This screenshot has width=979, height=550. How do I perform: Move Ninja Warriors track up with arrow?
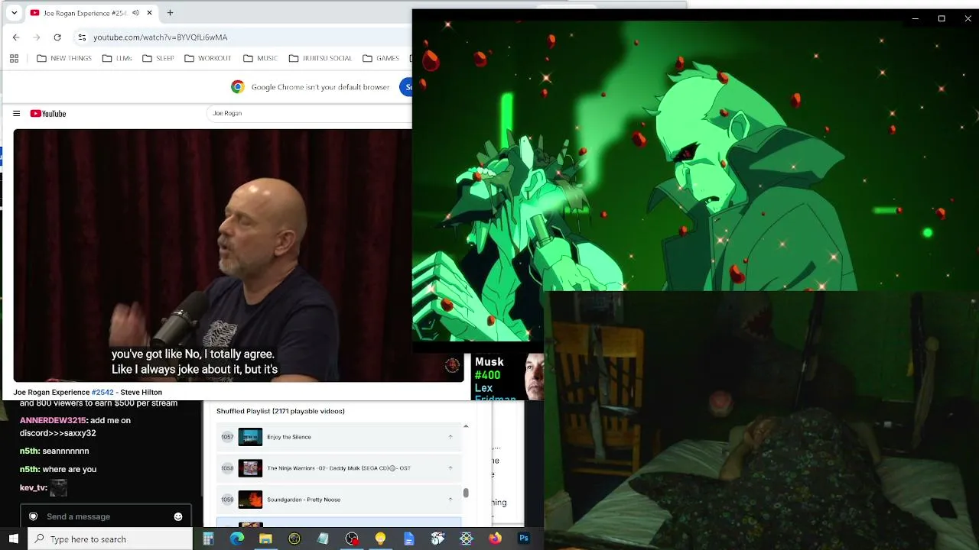click(450, 468)
